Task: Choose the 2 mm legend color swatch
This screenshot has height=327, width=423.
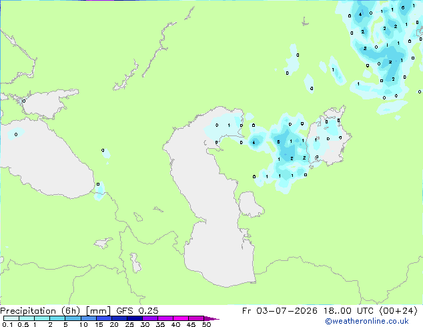Action: 57,318
